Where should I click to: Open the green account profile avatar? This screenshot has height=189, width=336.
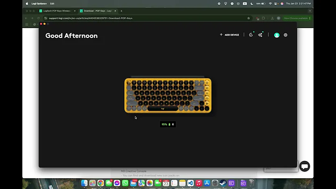tap(277, 35)
